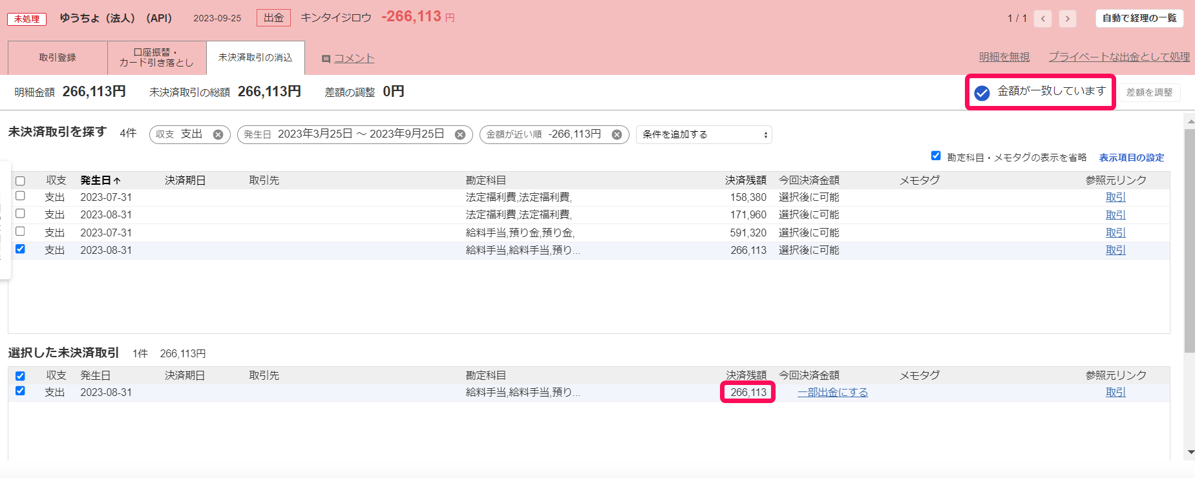
Task: Click プライベートな出金として処理 link
Action: pyautogui.click(x=1119, y=57)
